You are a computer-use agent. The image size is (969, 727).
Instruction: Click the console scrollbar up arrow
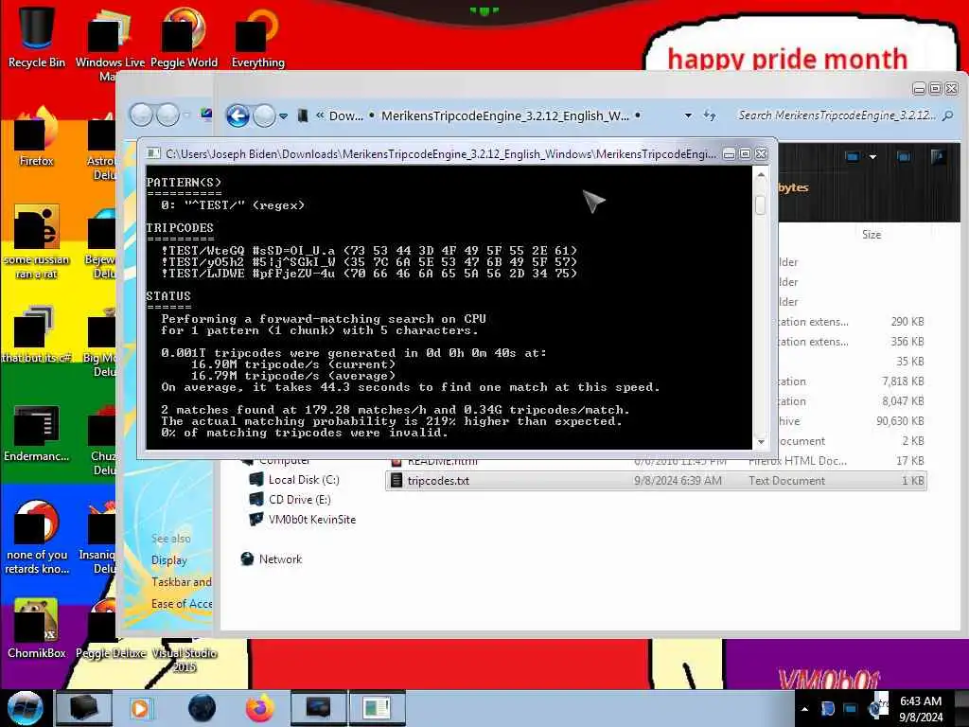[761, 175]
